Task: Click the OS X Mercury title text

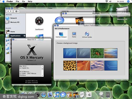Action: 32,58
